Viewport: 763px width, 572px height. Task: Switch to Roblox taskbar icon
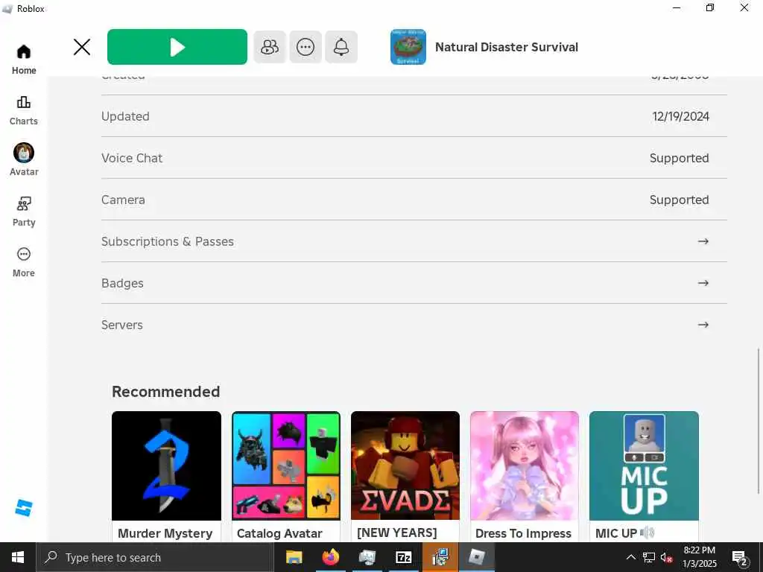click(x=477, y=557)
